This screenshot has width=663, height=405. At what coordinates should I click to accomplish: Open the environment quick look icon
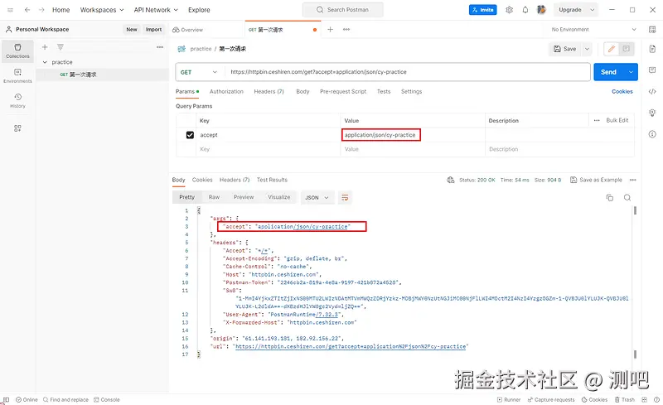point(652,29)
